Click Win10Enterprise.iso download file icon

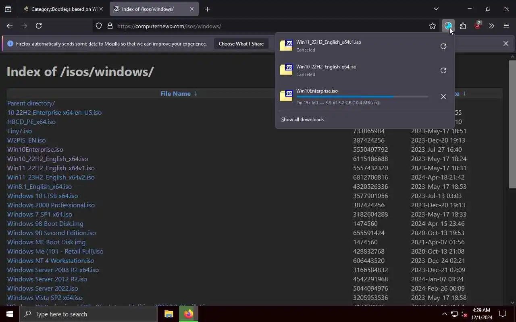pos(286,95)
